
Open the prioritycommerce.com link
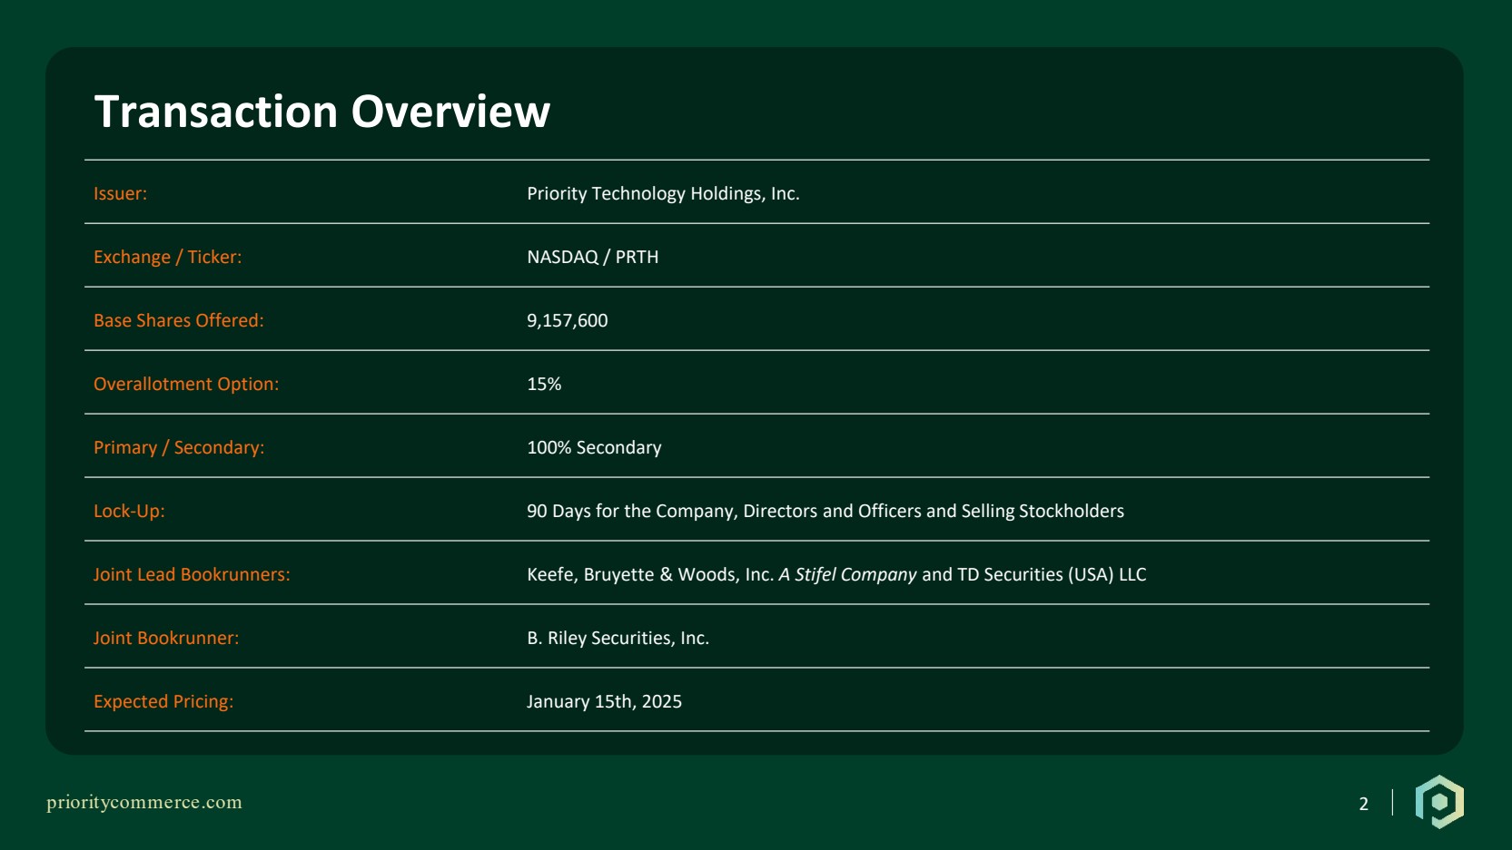coord(144,802)
